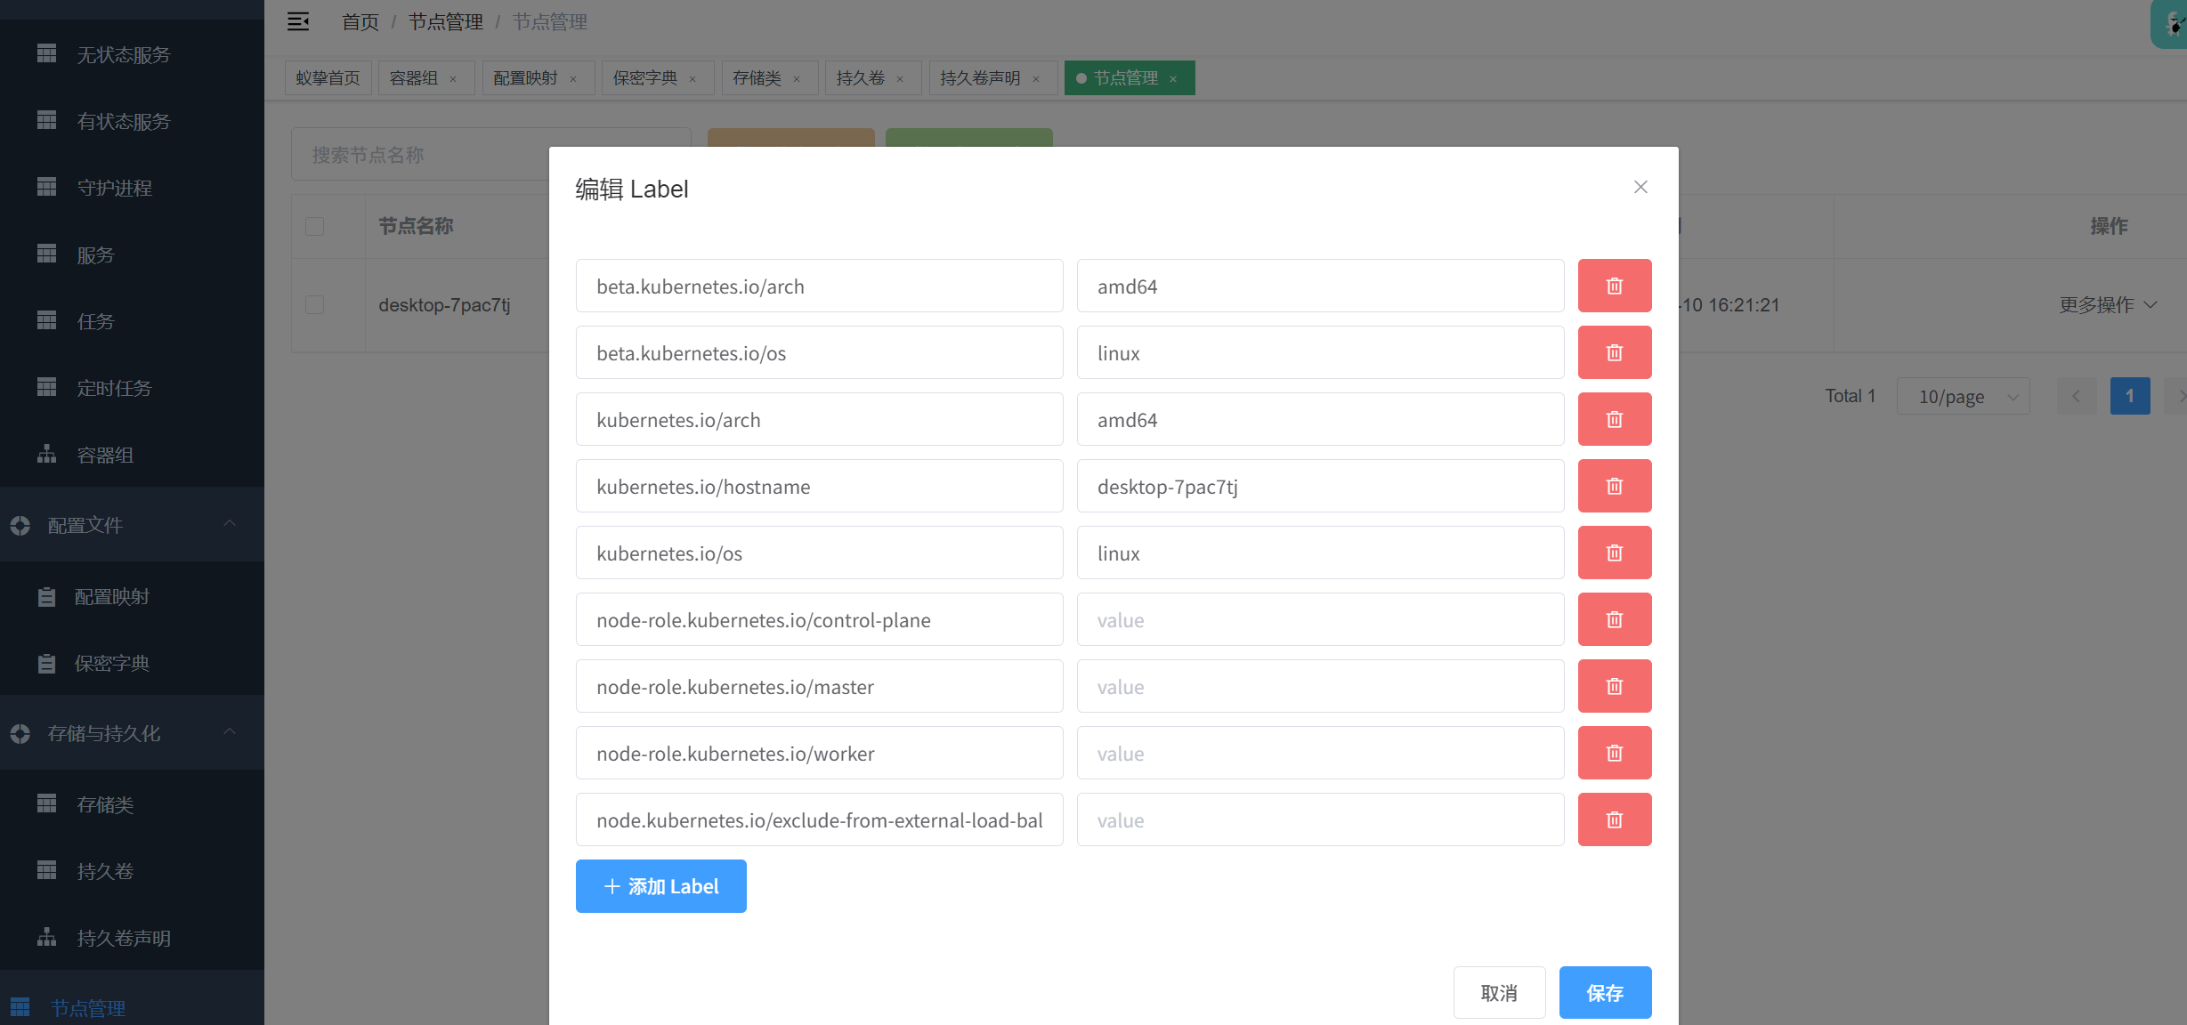Remove the node-role.kubernetes.io/worker label
Viewport: 2187px width, 1025px height.
click(1614, 753)
